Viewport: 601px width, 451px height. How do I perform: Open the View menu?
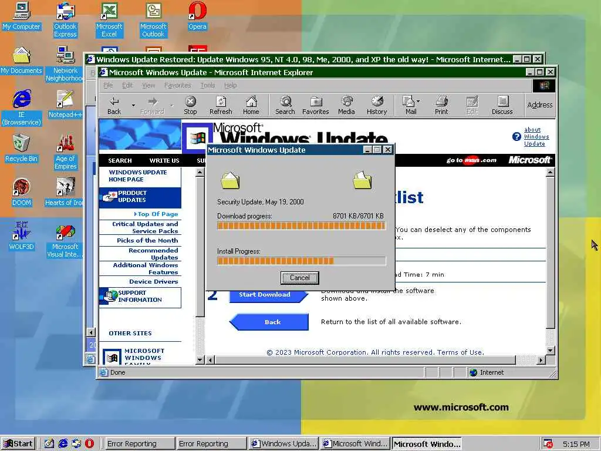148,85
